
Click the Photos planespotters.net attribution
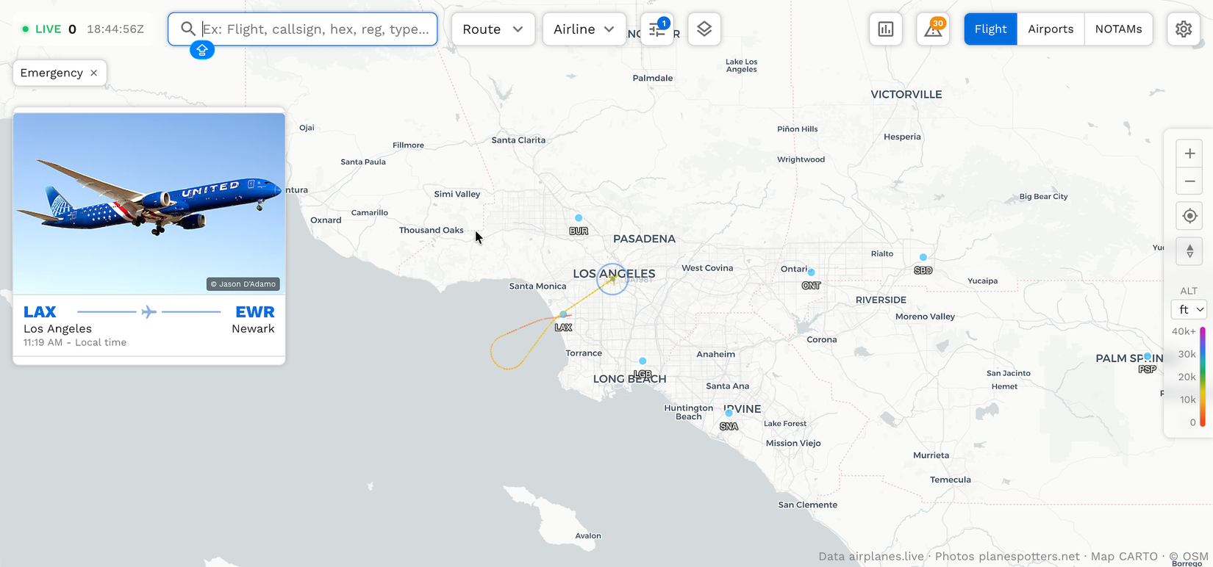[1007, 556]
